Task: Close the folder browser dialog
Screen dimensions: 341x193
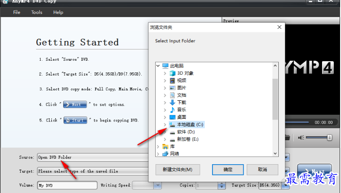Action: (280, 27)
